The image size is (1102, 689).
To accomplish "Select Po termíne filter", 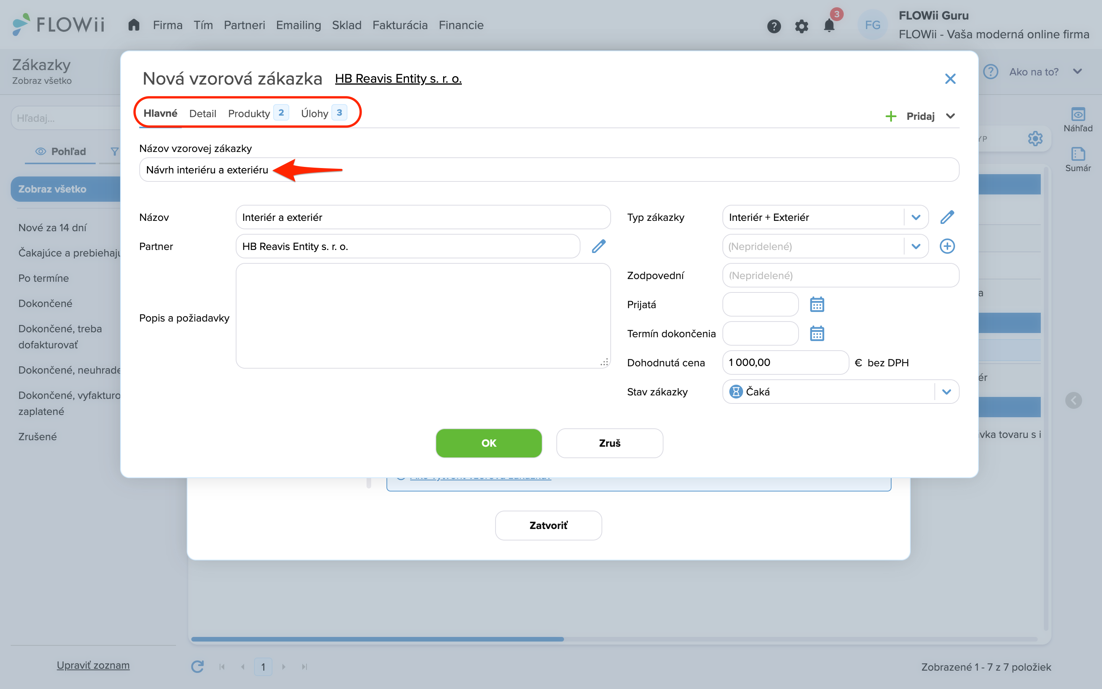I will tap(43, 278).
